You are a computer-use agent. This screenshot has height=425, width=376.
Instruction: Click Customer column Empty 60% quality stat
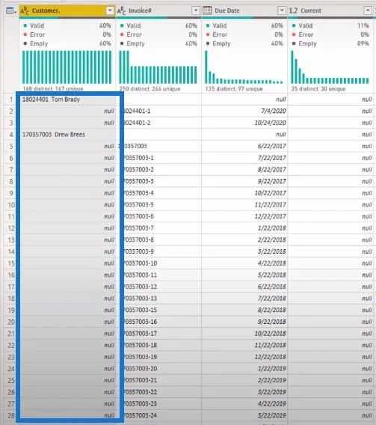[67, 43]
